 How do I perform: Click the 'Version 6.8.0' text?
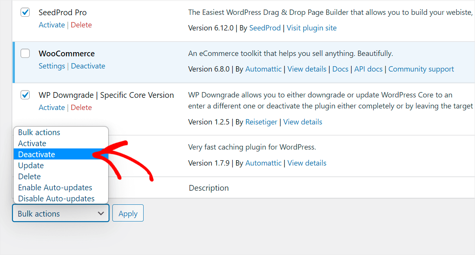click(209, 69)
